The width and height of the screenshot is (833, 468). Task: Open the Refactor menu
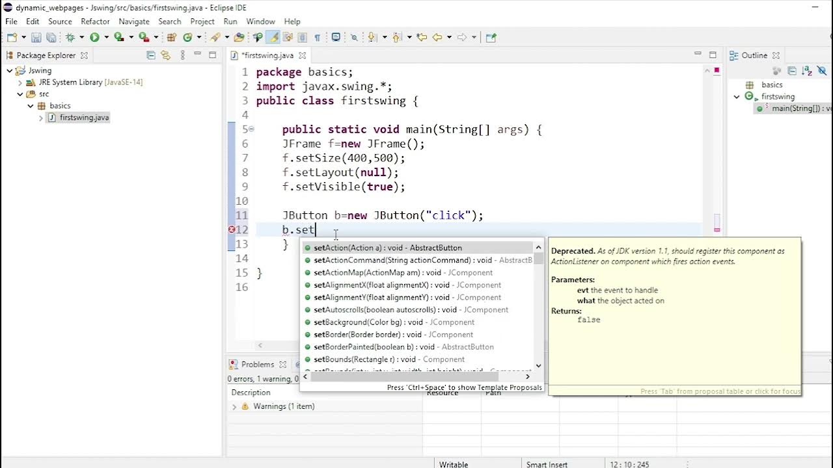coord(95,21)
